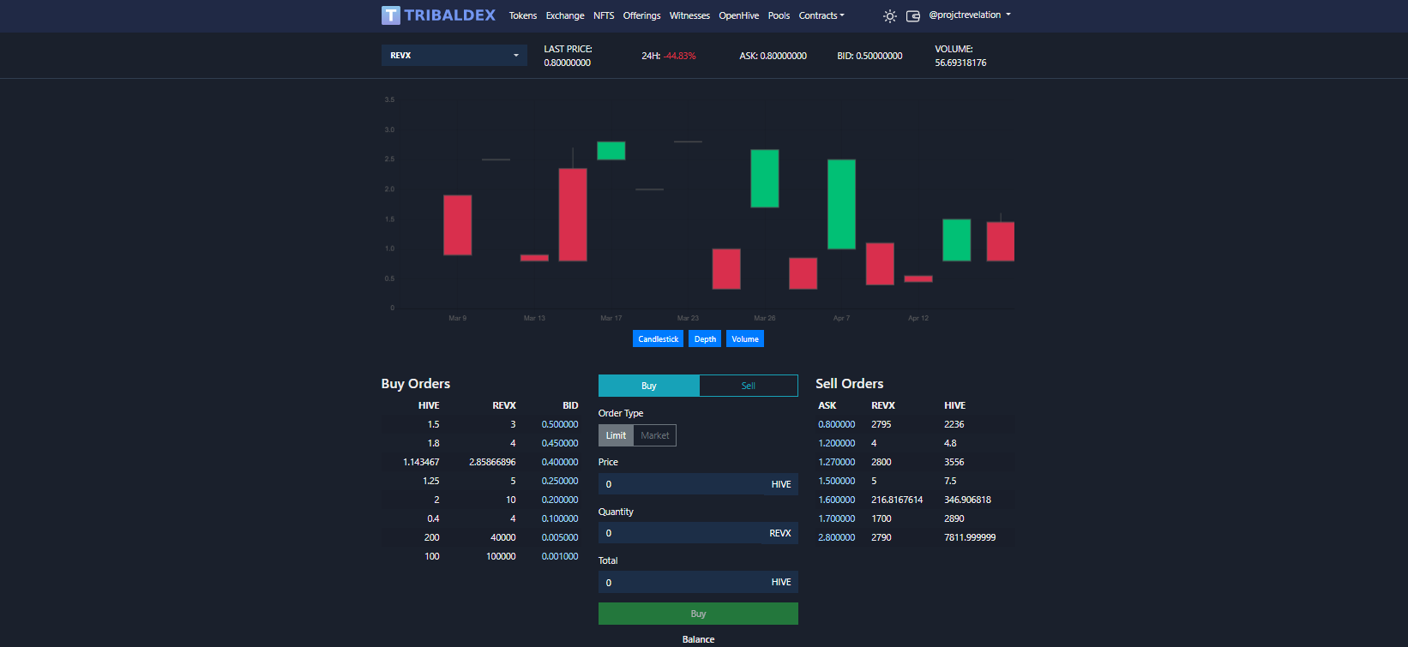This screenshot has height=647, width=1408.
Task: Select the 0.400000 bid price
Action: (560, 462)
